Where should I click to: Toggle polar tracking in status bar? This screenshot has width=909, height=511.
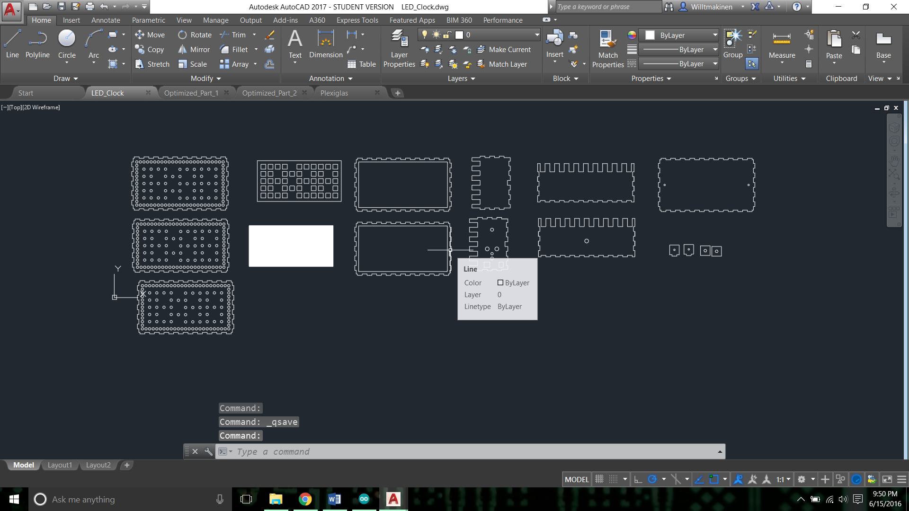coord(652,479)
